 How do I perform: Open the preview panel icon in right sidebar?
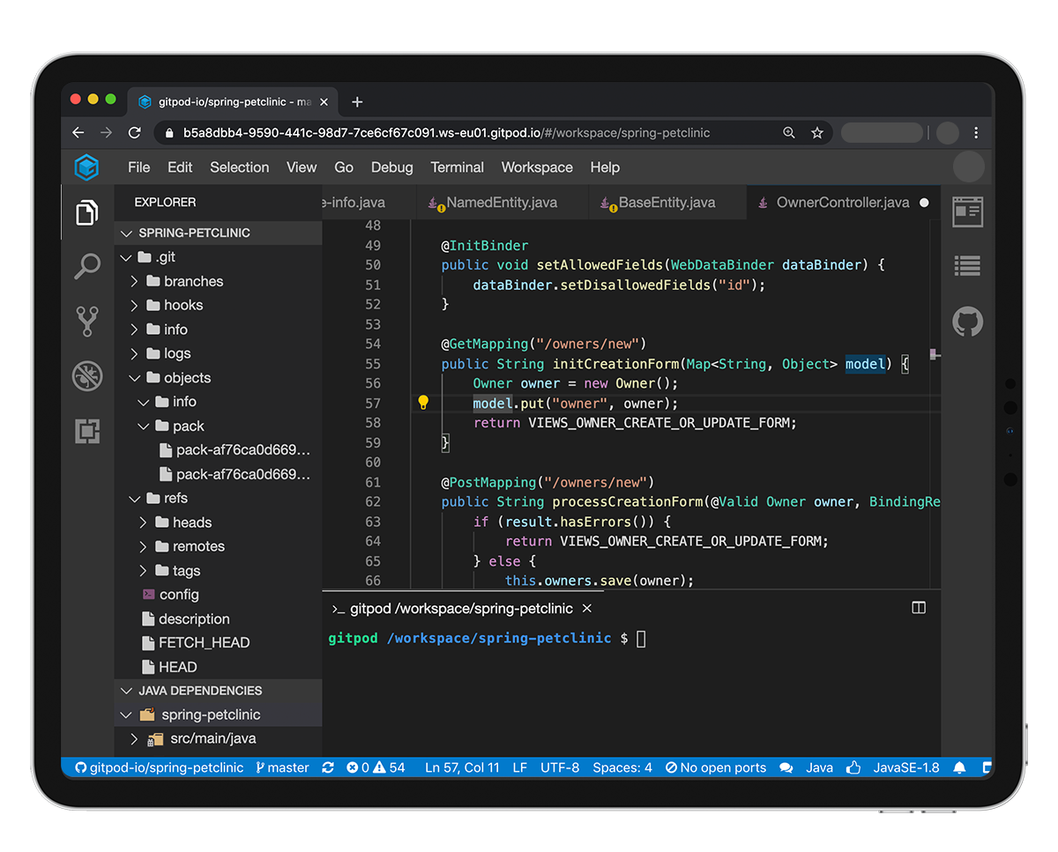[x=967, y=212]
